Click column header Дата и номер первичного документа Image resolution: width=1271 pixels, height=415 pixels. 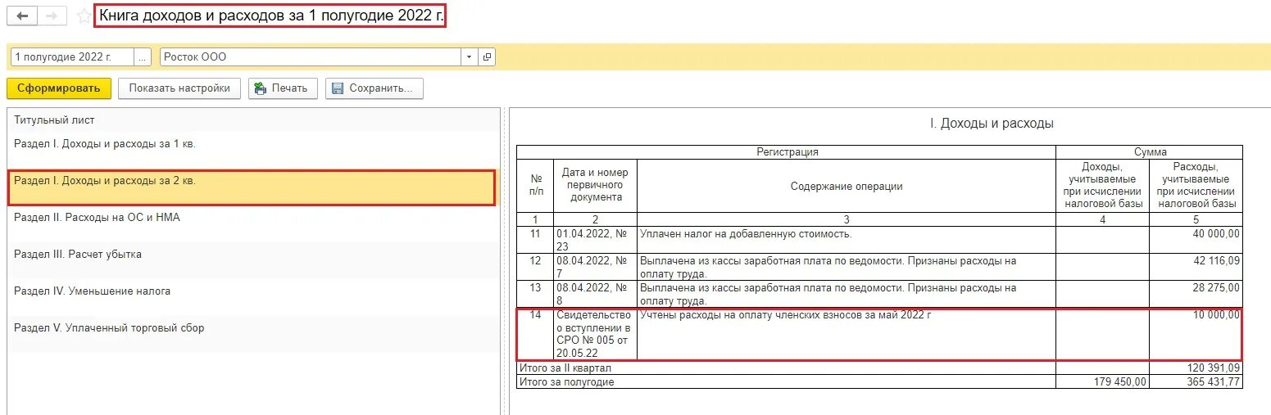tap(596, 186)
